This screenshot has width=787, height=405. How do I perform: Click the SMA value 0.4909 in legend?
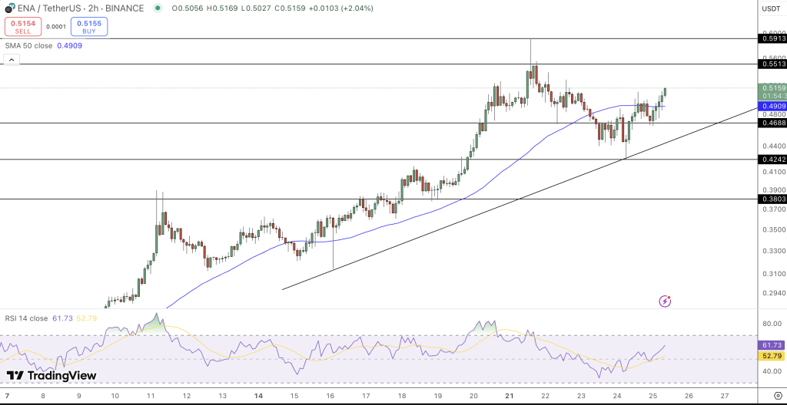(x=70, y=45)
